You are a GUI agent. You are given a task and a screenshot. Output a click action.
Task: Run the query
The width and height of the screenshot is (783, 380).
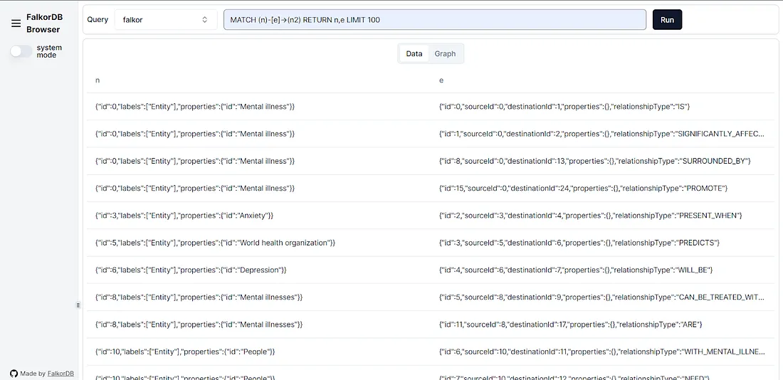[x=667, y=20]
